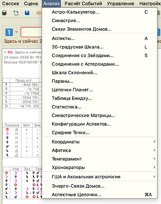
Task: Open the Сцена menu
Action: click(31, 4)
